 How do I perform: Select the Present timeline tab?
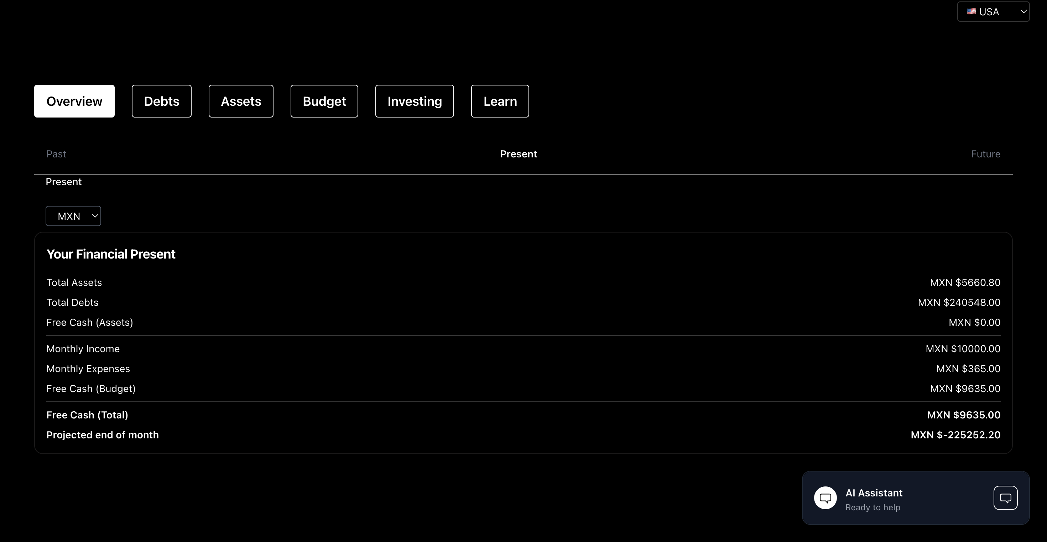pos(518,154)
